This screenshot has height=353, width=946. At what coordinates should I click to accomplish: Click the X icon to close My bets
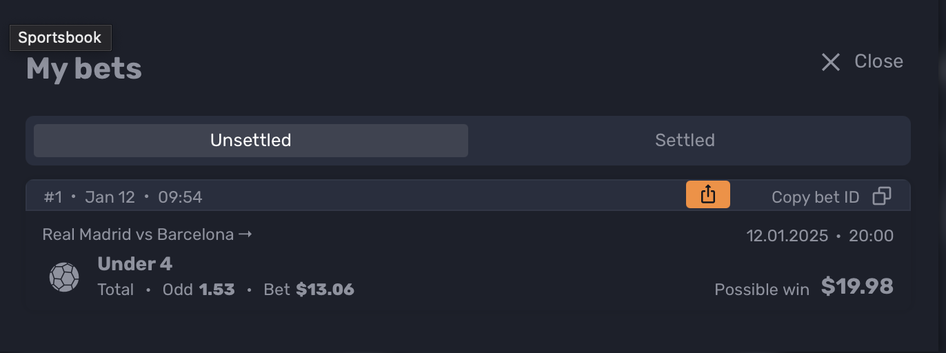click(x=831, y=62)
